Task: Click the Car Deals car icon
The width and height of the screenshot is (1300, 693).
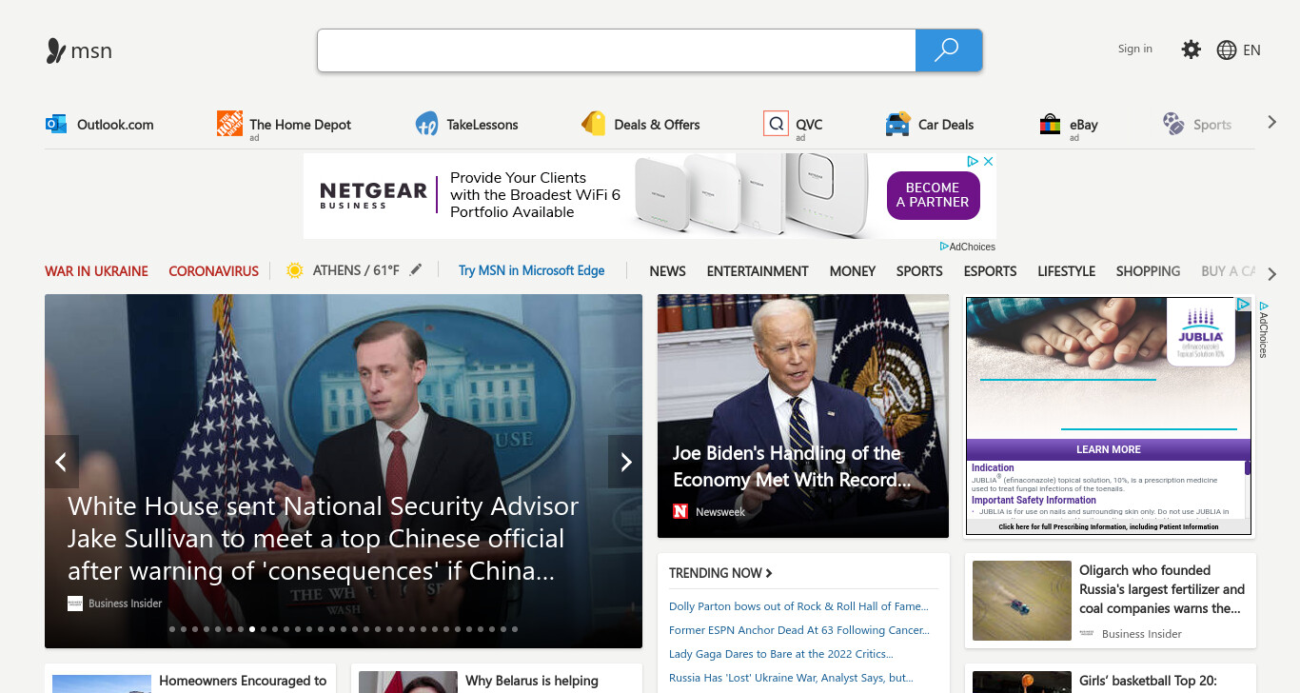Action: (897, 124)
